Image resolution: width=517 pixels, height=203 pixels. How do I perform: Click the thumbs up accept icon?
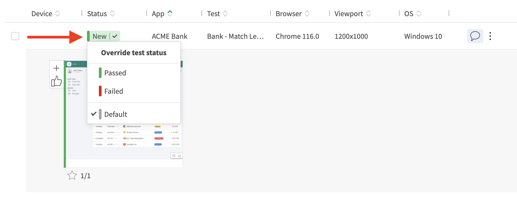[x=56, y=81]
